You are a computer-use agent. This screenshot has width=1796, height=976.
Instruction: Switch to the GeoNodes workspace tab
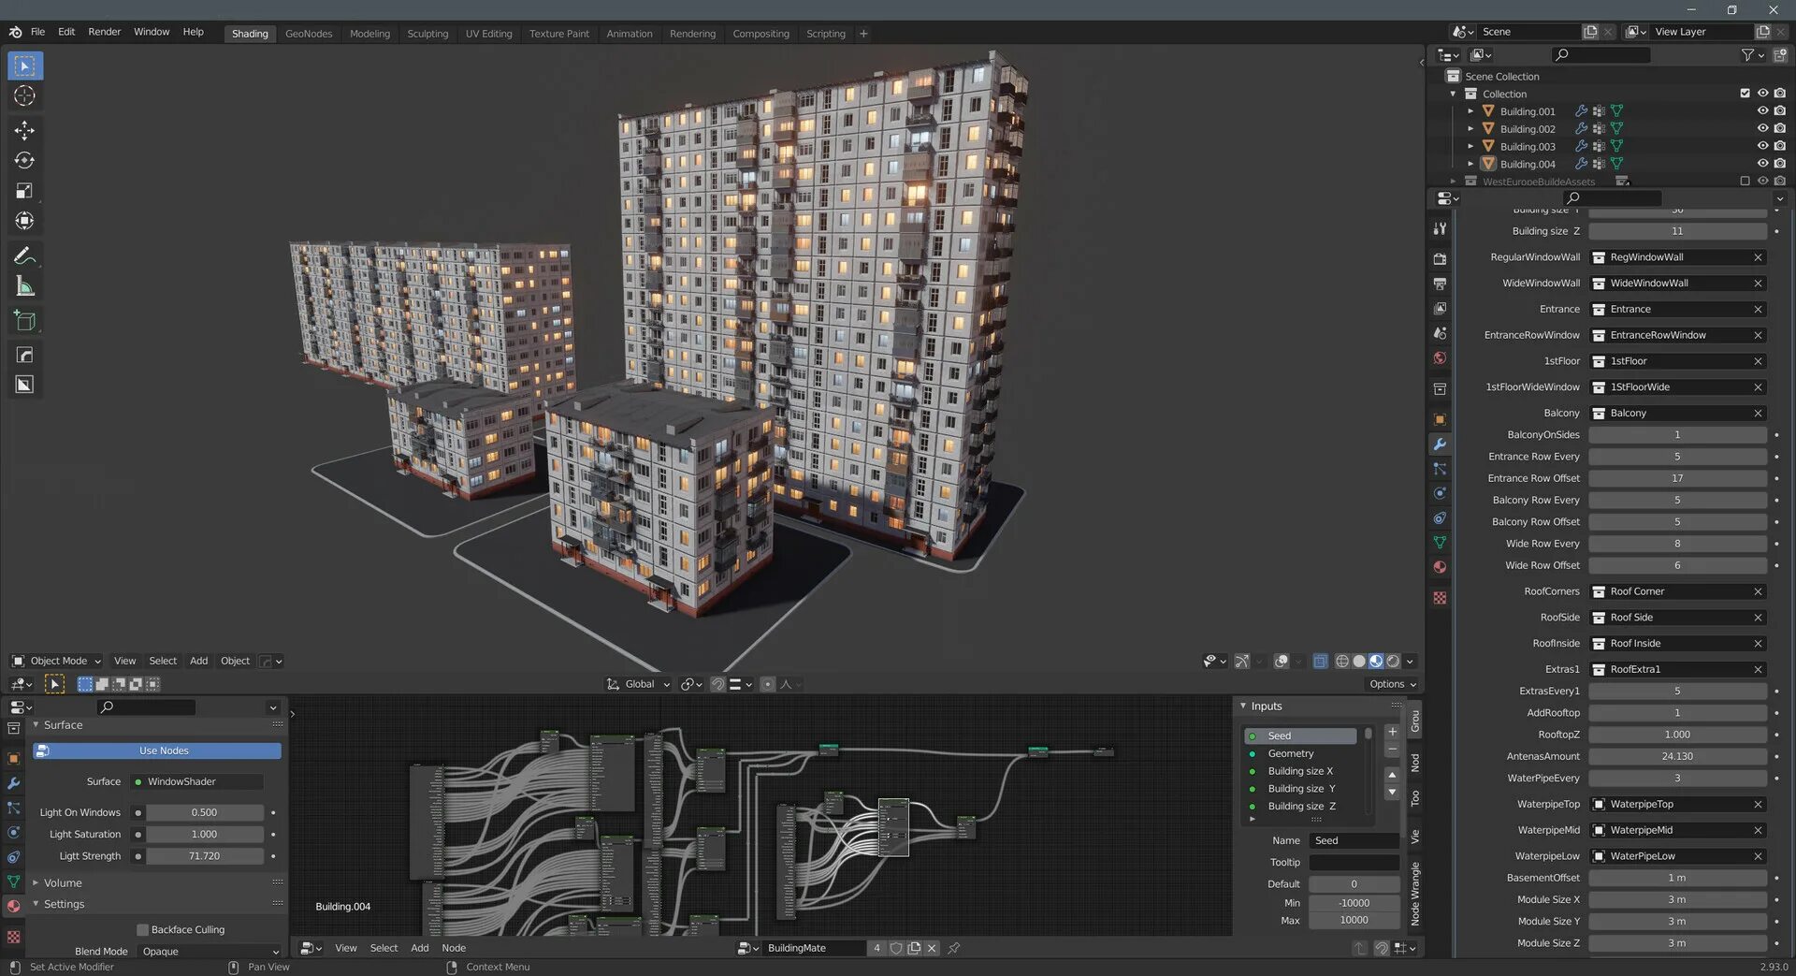[309, 34]
